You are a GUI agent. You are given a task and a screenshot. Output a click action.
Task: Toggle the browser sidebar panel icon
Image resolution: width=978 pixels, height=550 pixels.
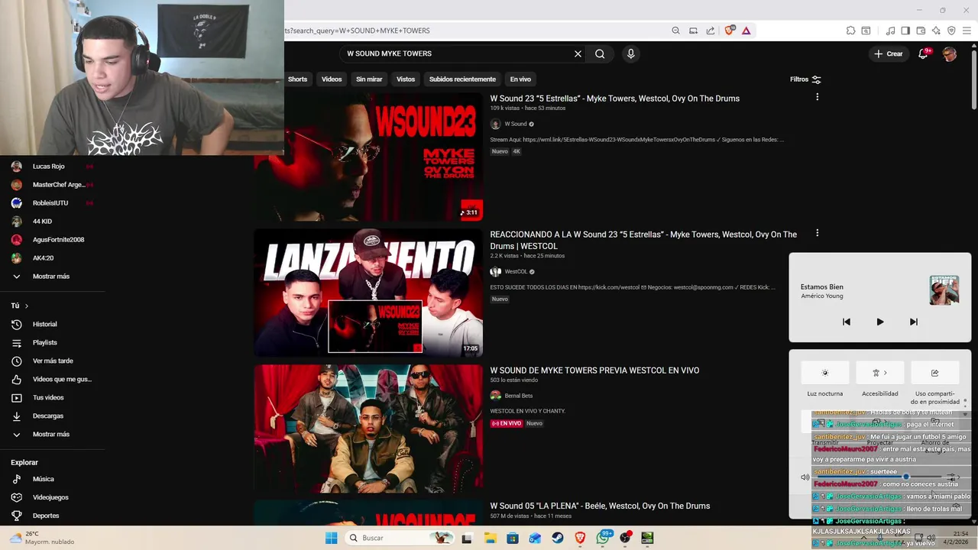click(x=905, y=31)
